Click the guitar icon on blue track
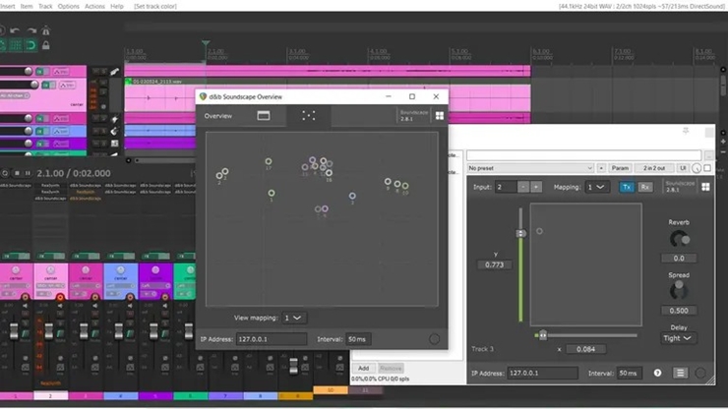This screenshot has width=728, height=409. point(115,131)
